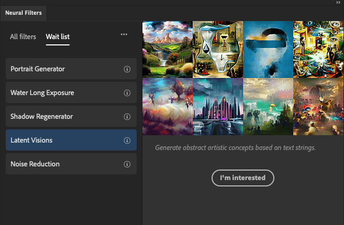This screenshot has height=225, width=344.
Task: Open the Noise Reduction filter row
Action: click(71, 164)
